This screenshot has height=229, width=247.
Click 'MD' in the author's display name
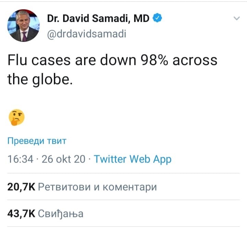click(x=141, y=18)
